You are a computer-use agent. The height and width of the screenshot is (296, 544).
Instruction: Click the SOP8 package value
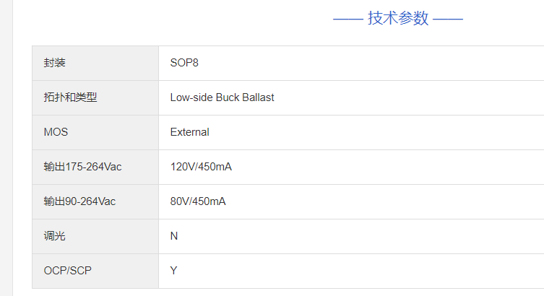184,63
